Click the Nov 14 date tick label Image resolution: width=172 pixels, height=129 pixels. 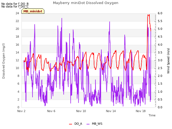pyautogui.click(x=111, y=111)
